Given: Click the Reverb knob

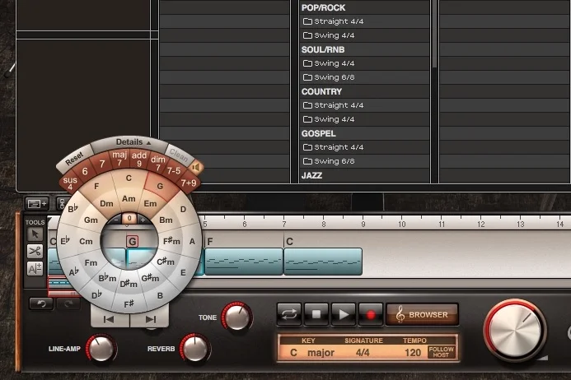Looking at the screenshot, I should tap(195, 348).
